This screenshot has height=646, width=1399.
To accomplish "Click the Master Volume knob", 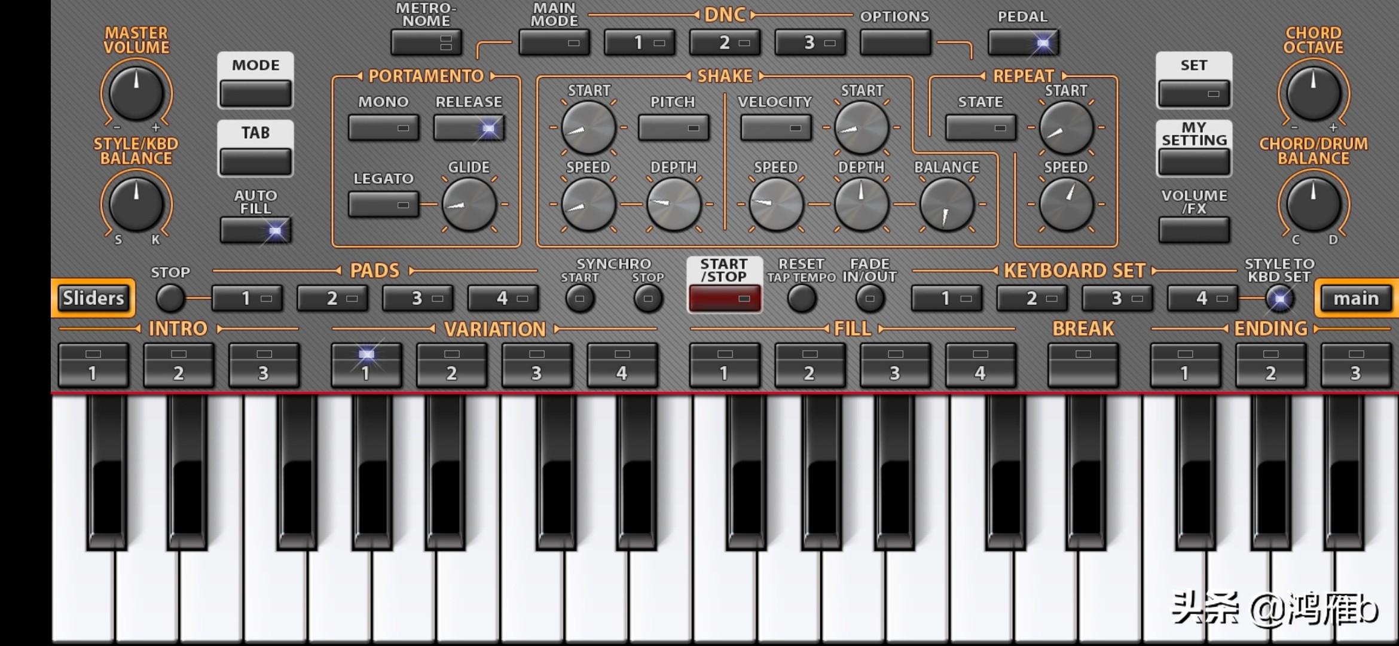I will click(x=136, y=93).
